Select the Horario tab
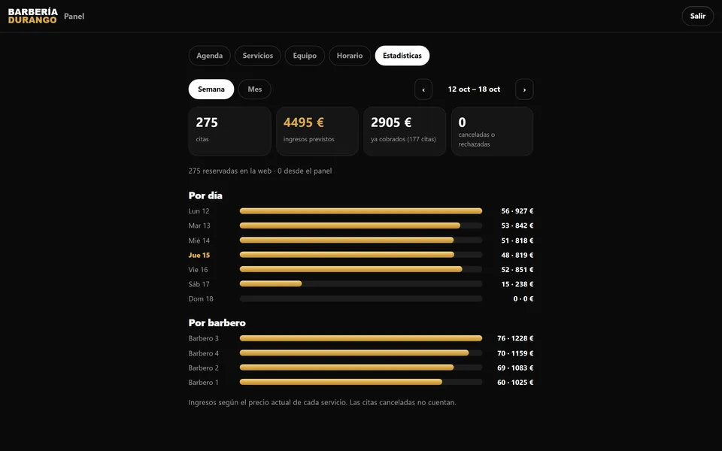Image resolution: width=722 pixels, height=451 pixels. [350, 56]
